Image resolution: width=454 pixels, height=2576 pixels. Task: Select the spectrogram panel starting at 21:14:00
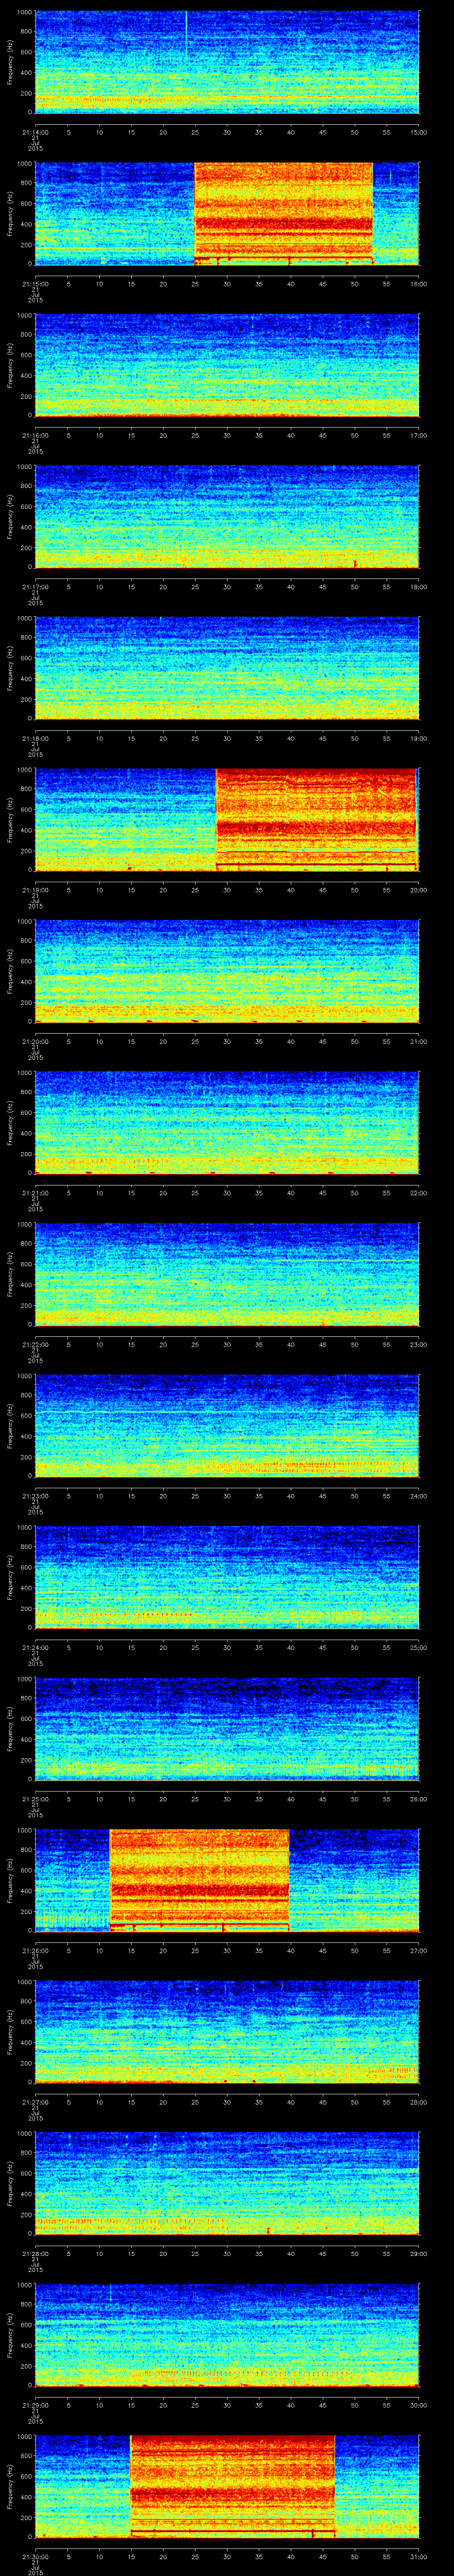pos(227,62)
